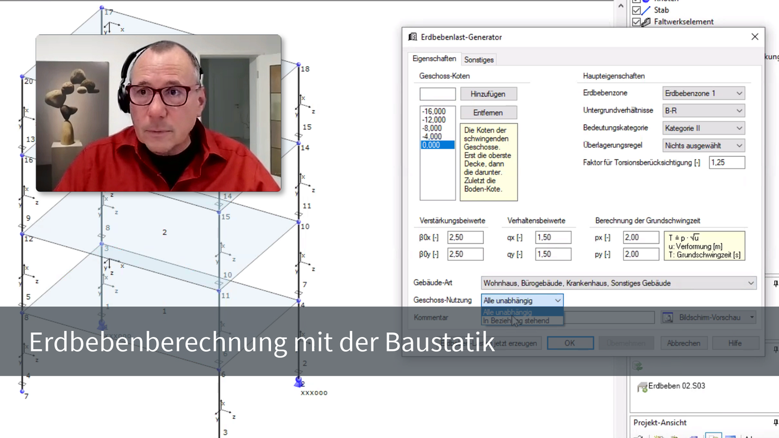The height and width of the screenshot is (438, 779).
Task: Switch to the Sonstiges tab
Action: (479, 59)
